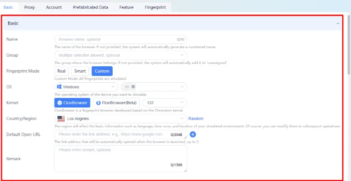Select Custom fingerprint mode
This screenshot has width=351, height=181.
tap(102, 71)
